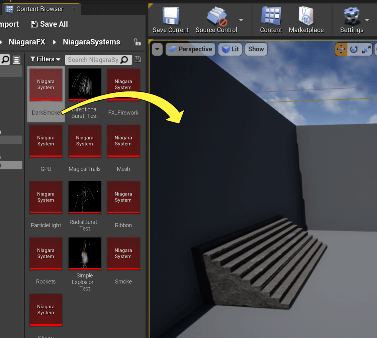Toggle the sources list view icon

[17, 59]
